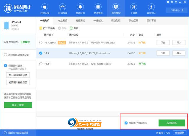Open the 酷炫铃声 ringtones section

point(80,9)
